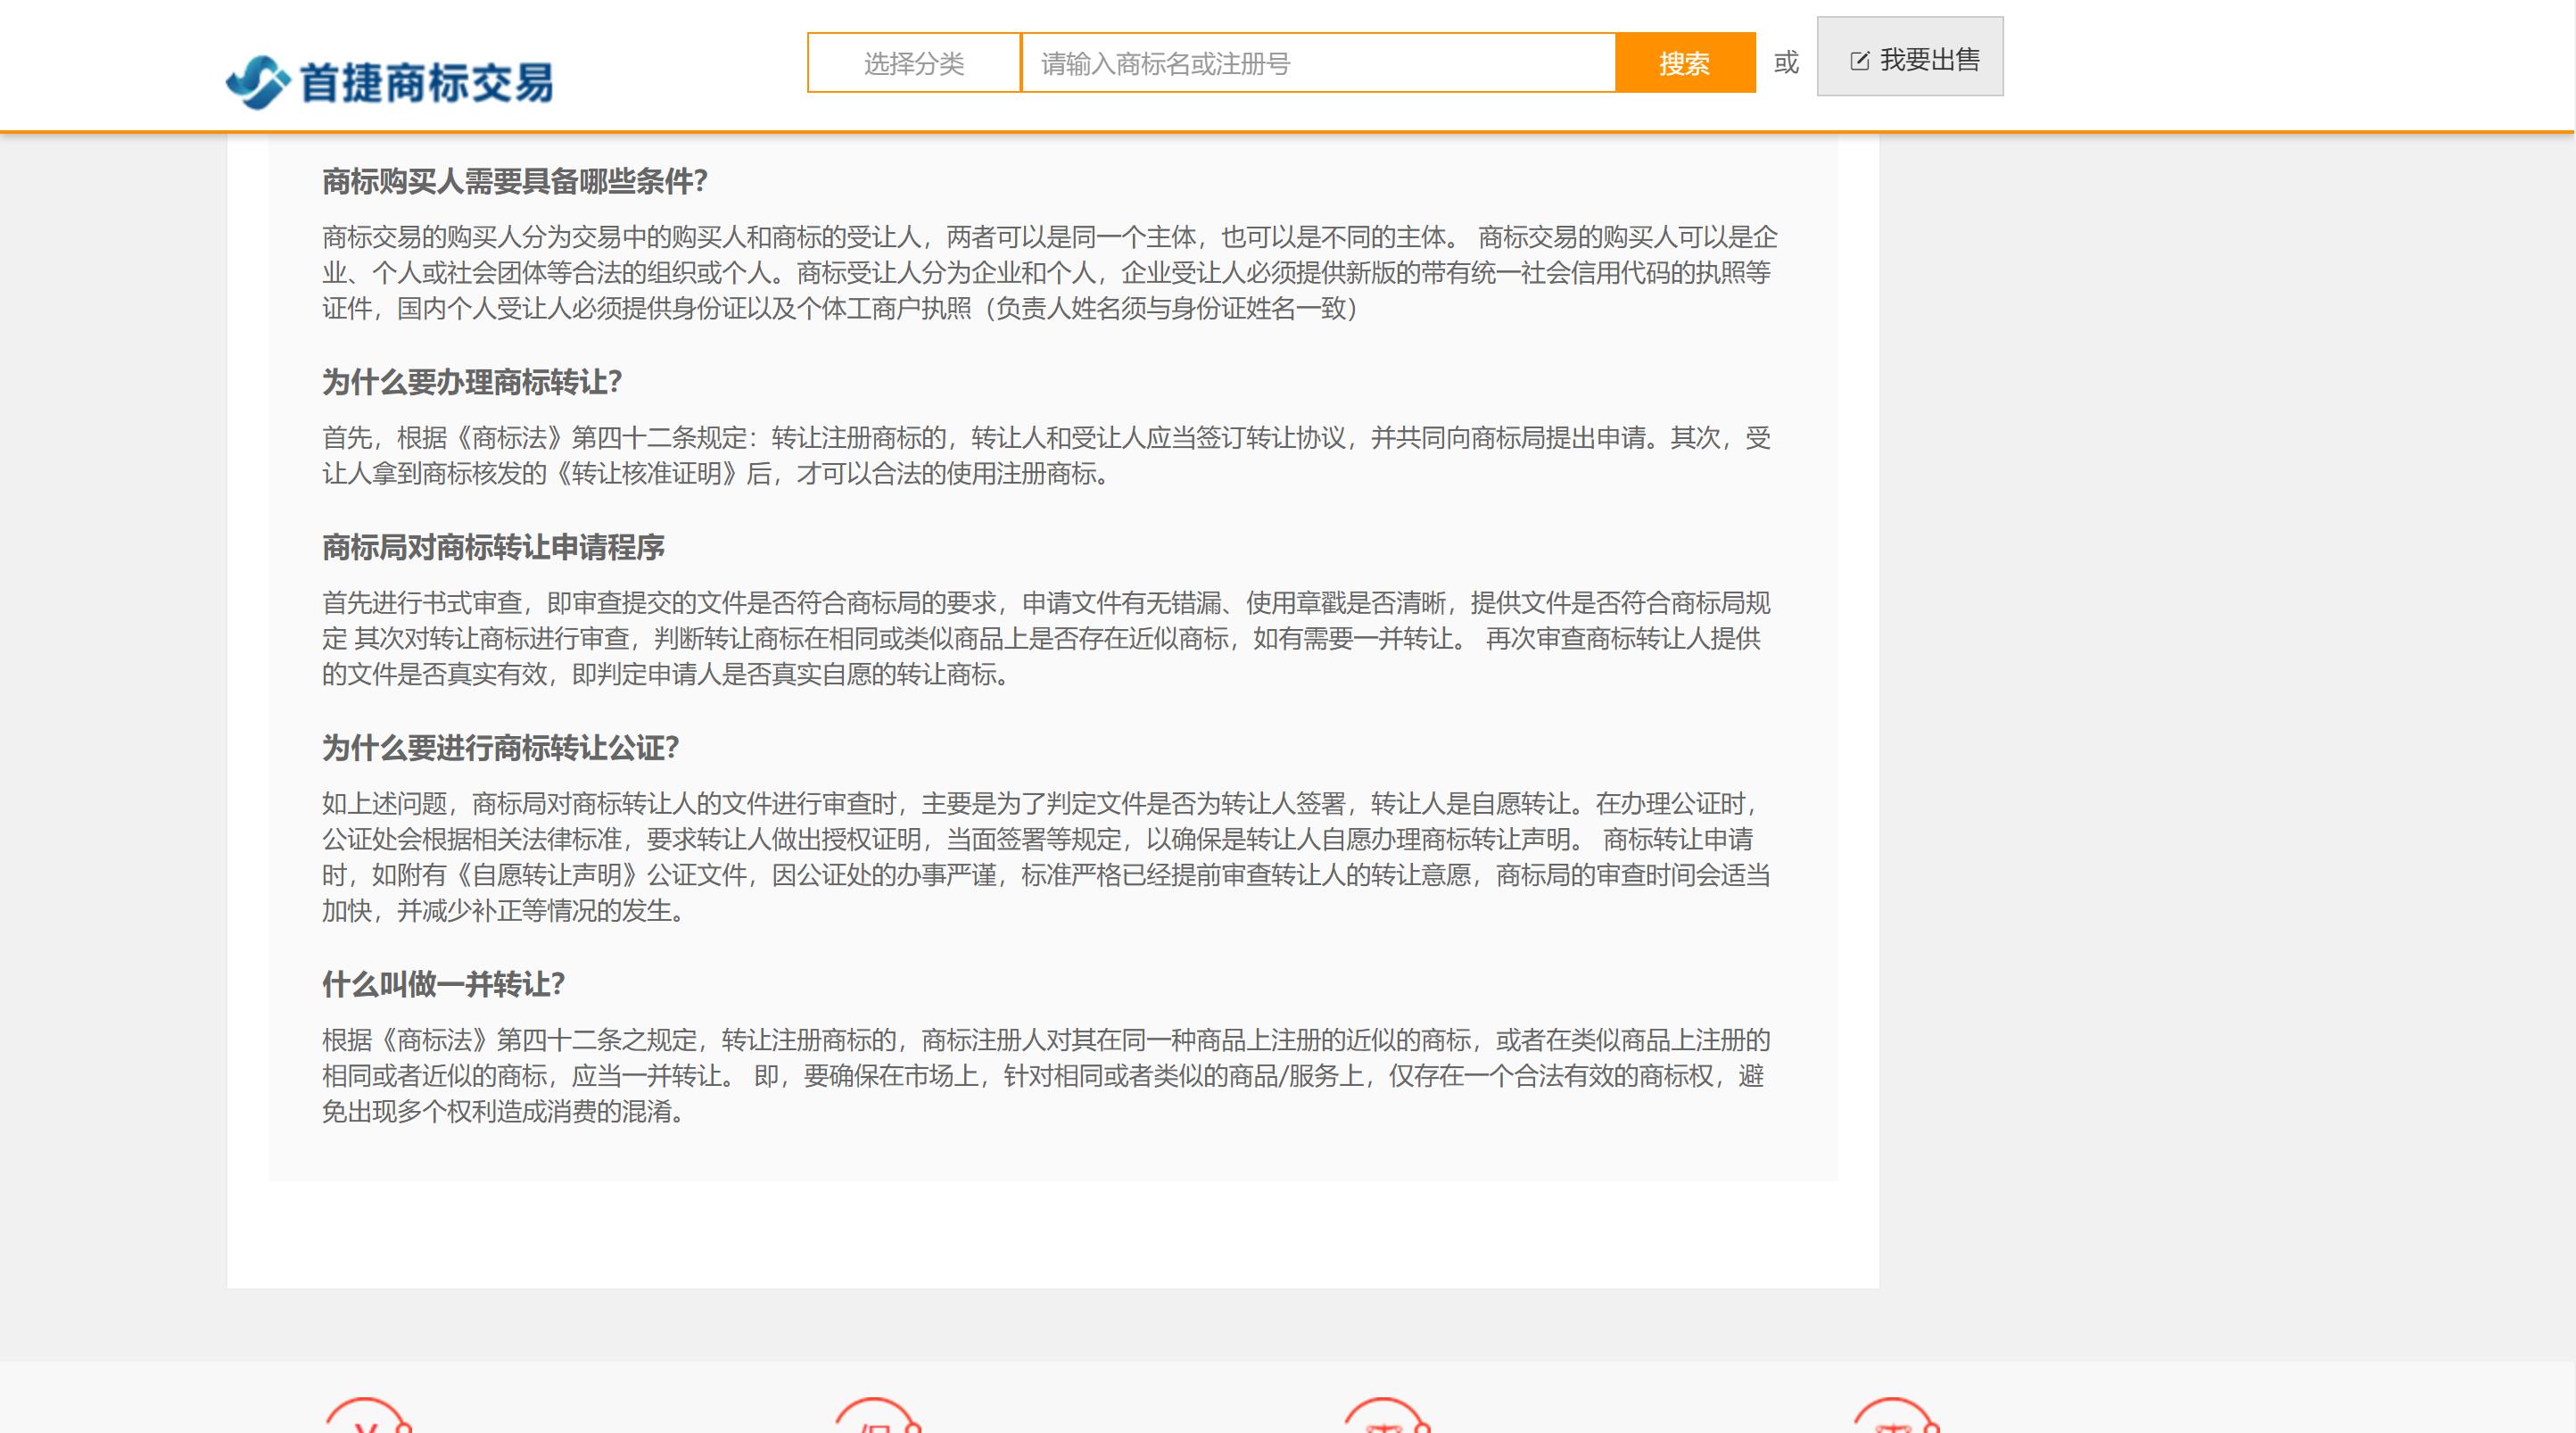Click the 我要出售 button
The height and width of the screenshot is (1433, 2576).
(1910, 57)
